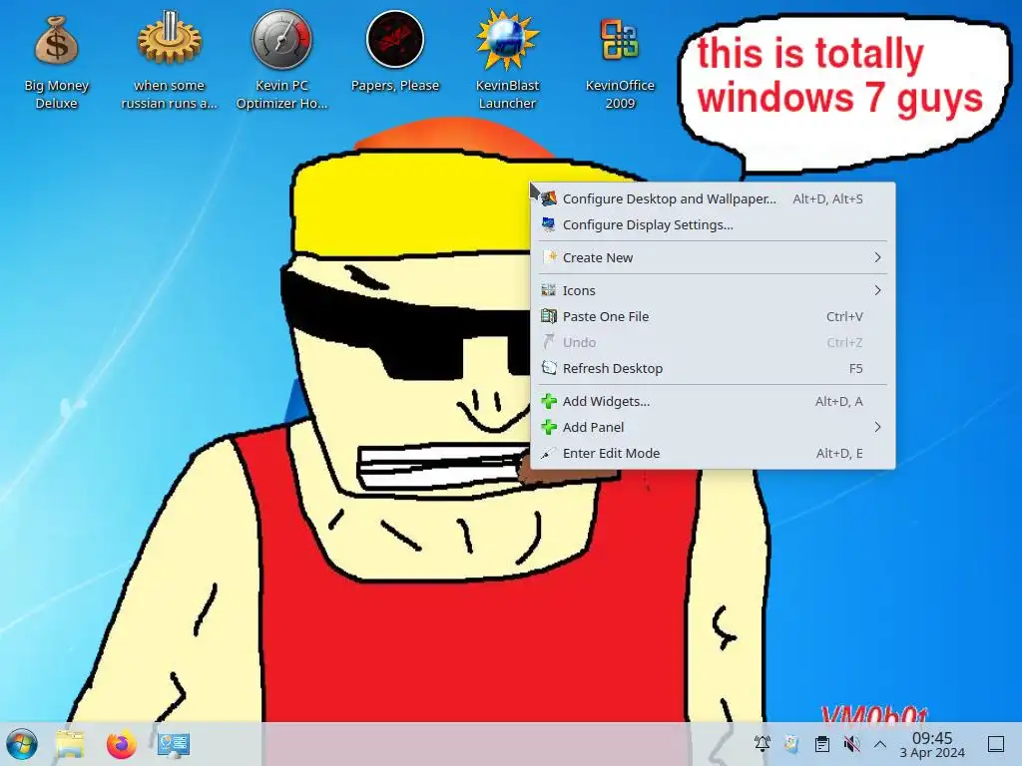1022x766 pixels.
Task: Click the F5 shortcut text
Action: 855,368
